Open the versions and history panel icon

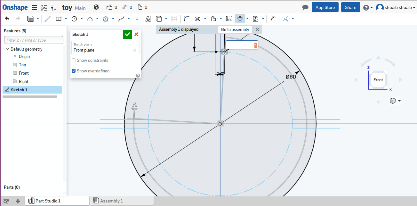[x=44, y=7]
